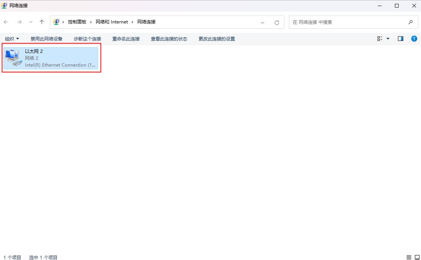Click the up navigation arrow

(42, 22)
